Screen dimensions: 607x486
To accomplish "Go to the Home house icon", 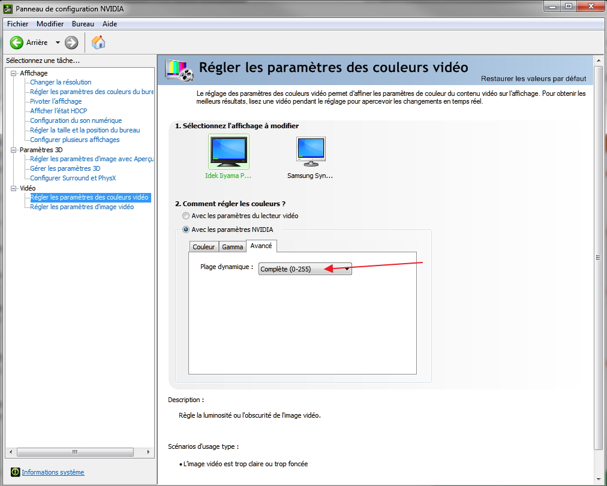I will [98, 42].
